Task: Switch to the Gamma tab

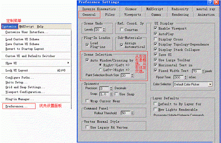Action: (156, 15)
